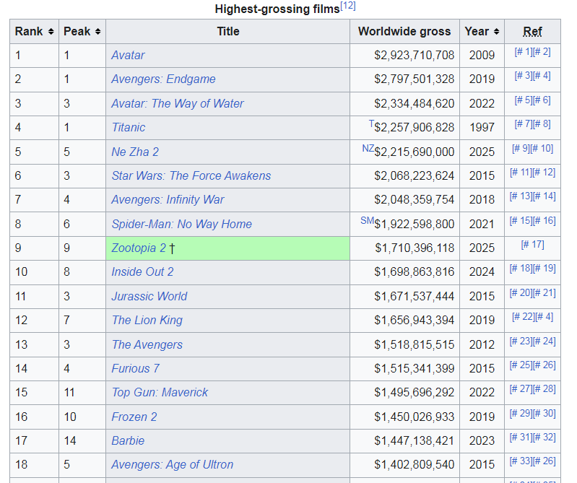Click the T note beside Titanic's gross
Image resolution: width=577 pixels, height=483 pixels.
click(371, 123)
